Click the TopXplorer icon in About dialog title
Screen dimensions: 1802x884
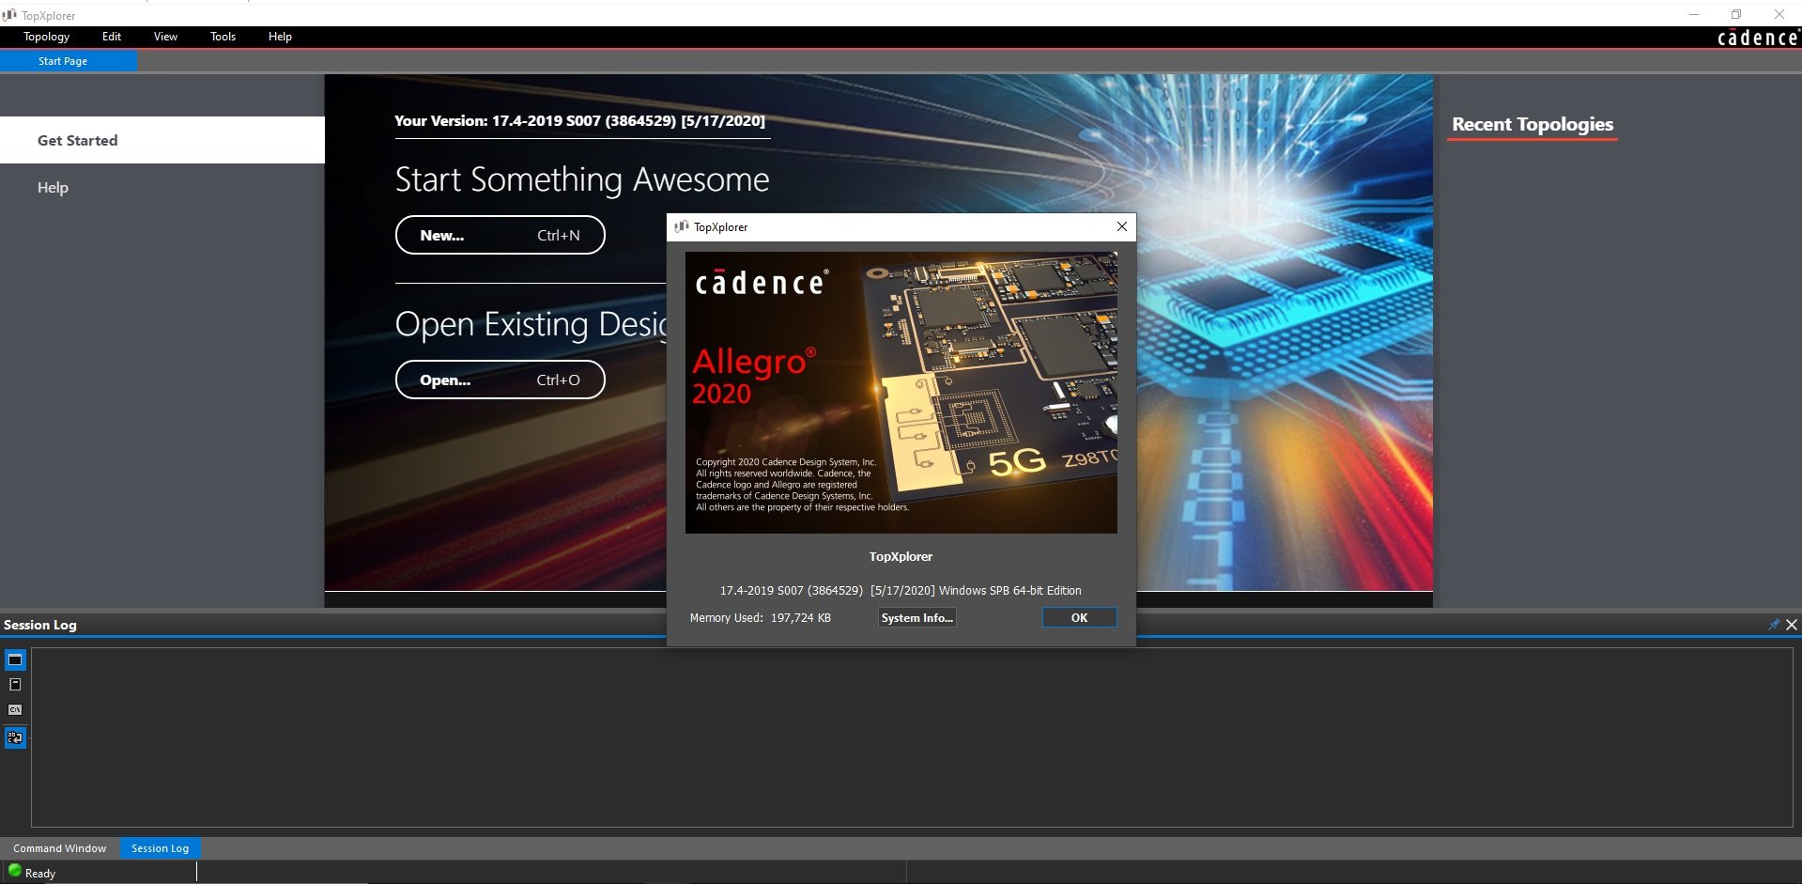682,226
